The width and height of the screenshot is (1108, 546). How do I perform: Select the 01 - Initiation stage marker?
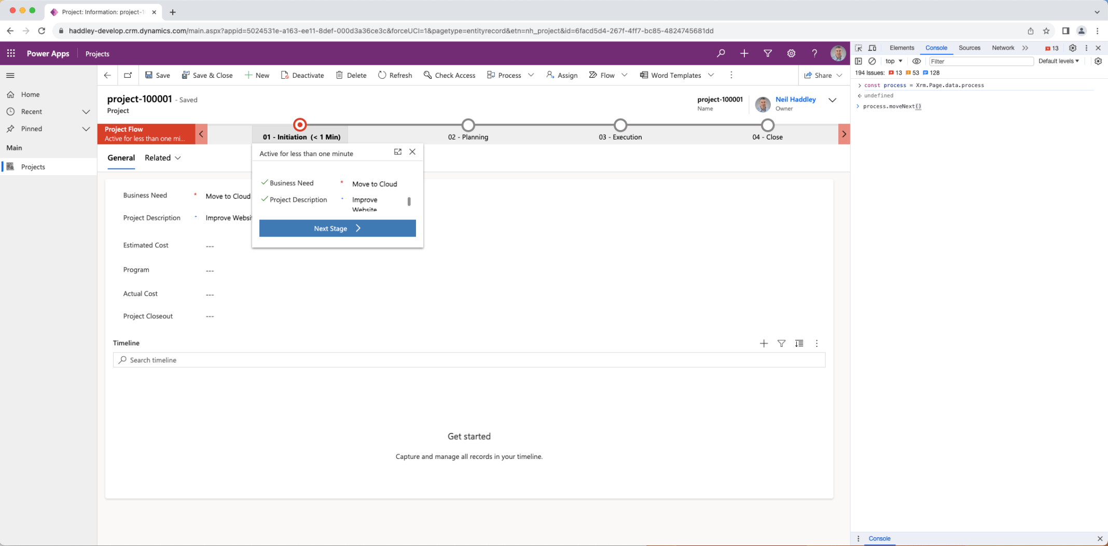tap(300, 125)
